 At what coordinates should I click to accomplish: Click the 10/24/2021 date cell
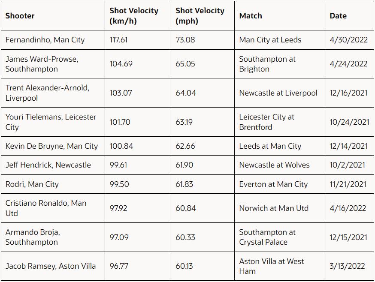click(x=349, y=122)
